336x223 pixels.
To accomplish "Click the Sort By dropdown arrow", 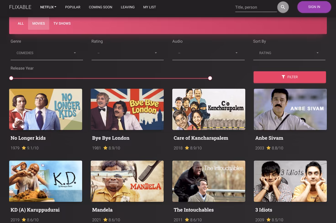I will tap(317, 53).
